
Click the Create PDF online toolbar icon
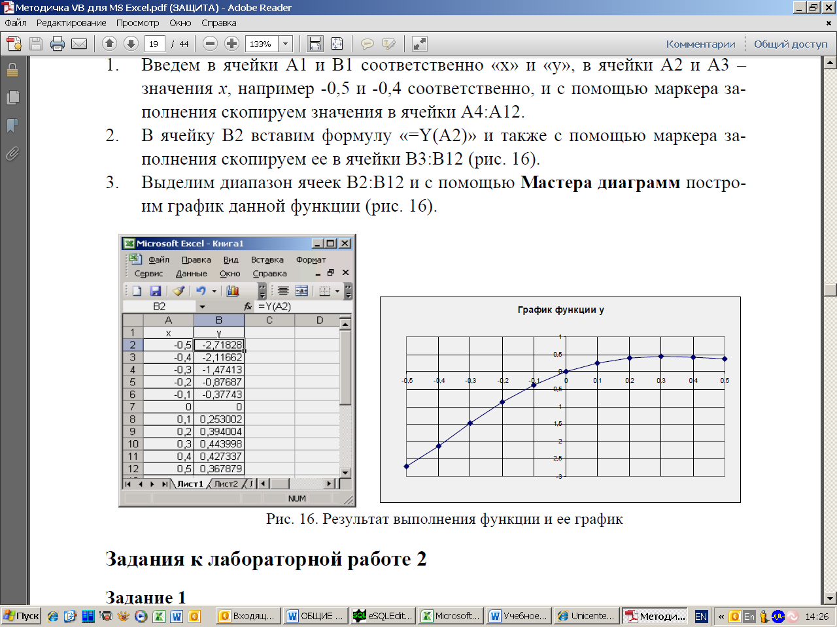pos(14,44)
